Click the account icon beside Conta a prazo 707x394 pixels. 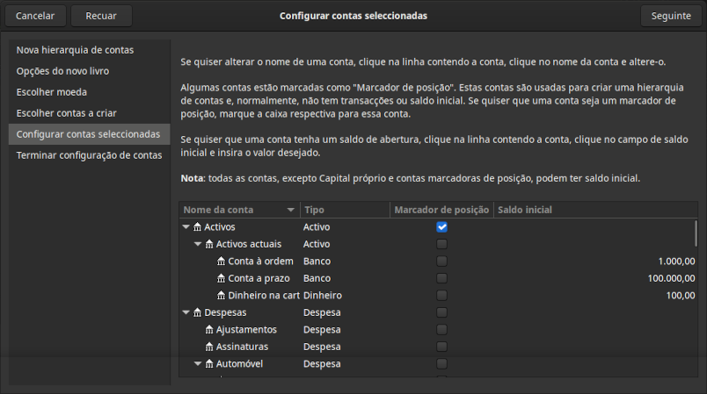pyautogui.click(x=221, y=278)
